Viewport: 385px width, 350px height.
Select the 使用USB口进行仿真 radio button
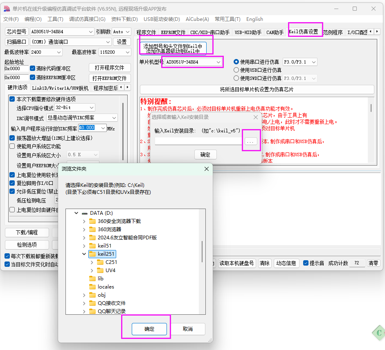coord(236,70)
